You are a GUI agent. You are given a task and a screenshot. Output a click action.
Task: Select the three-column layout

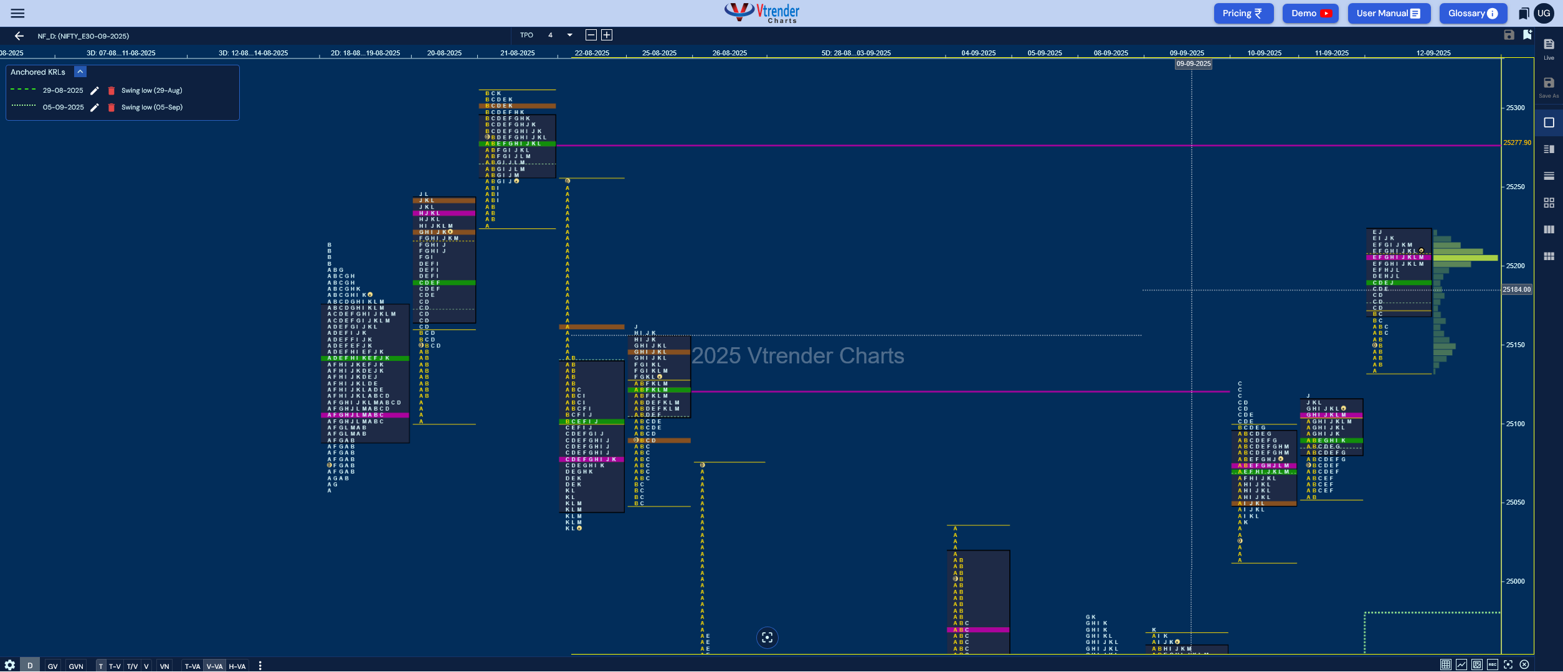pos(1549,230)
